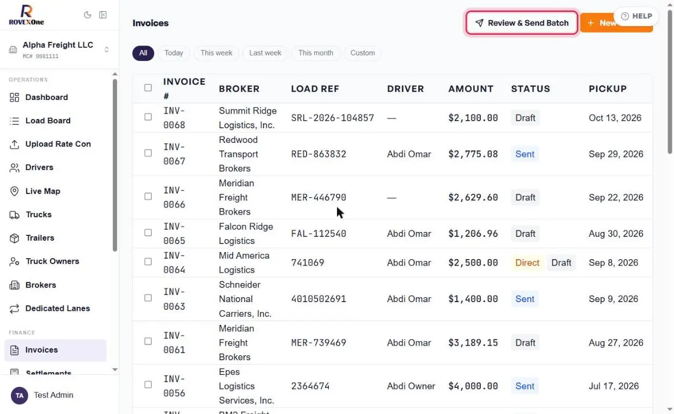The width and height of the screenshot is (674, 414).
Task: Click the Draft status on INV-0065
Action: [x=525, y=234]
